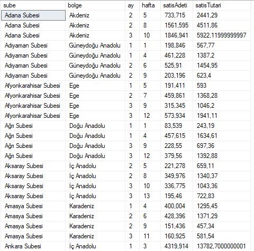254x251 pixels.
Task: Select satisTutari value 2441,29
Action: pos(222,15)
